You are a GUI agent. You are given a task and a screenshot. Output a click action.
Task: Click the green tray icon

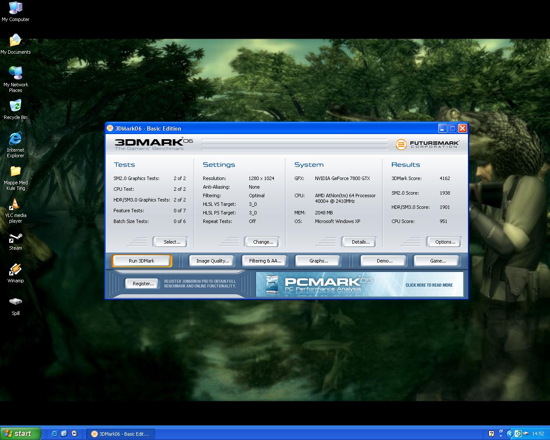point(518,434)
